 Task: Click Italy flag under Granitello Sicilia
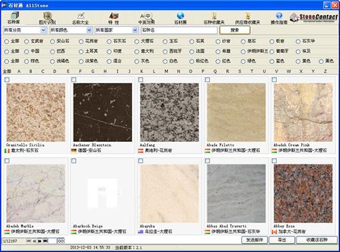7,151
